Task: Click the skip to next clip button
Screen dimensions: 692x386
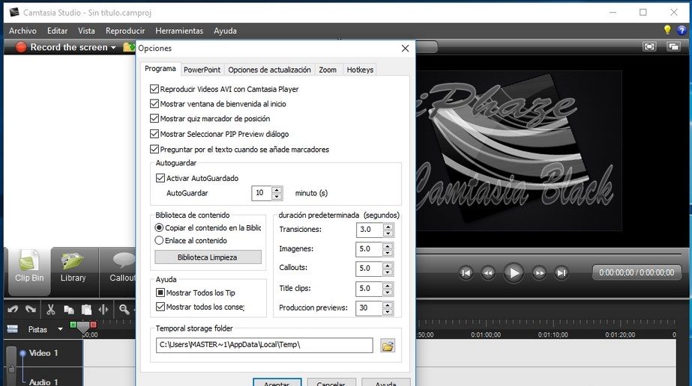Action: pos(561,273)
